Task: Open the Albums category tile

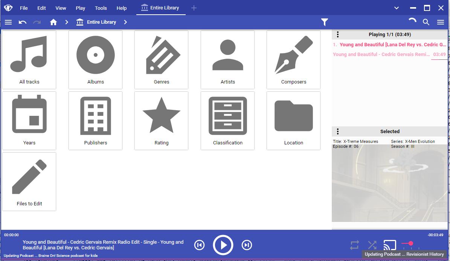Action: [96, 60]
